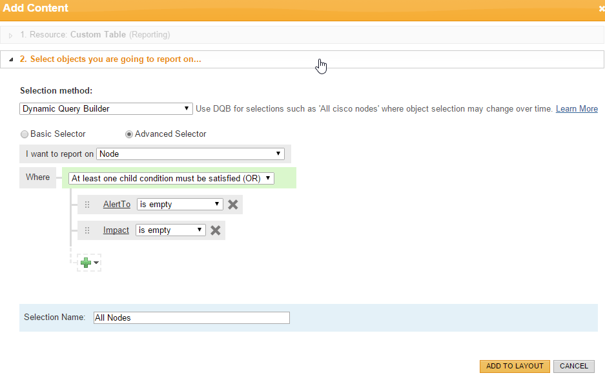Open the OR condition group dropdown
The height and width of the screenshot is (382, 605).
pos(171,179)
